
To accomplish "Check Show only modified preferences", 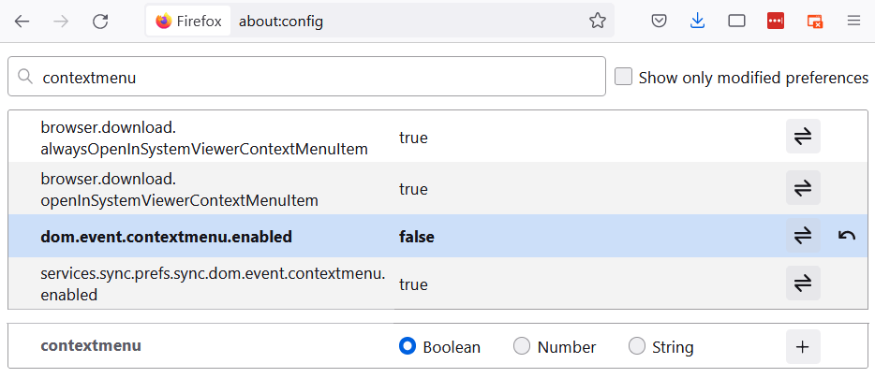I will 623,77.
